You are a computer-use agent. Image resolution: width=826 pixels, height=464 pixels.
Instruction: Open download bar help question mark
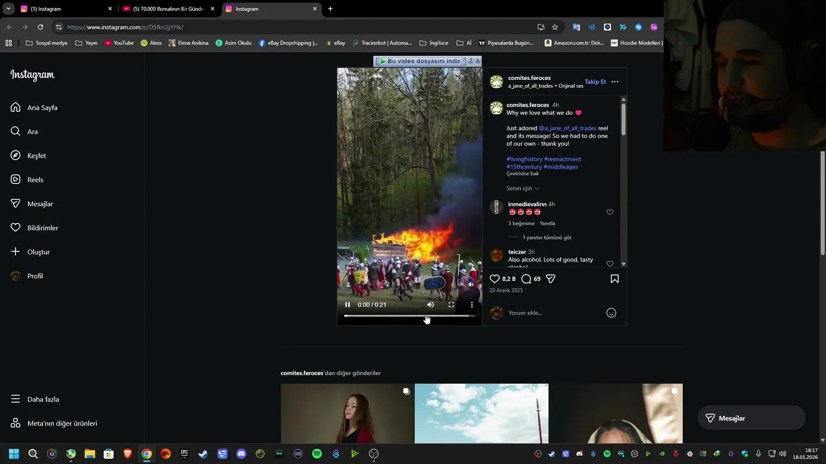[470, 61]
